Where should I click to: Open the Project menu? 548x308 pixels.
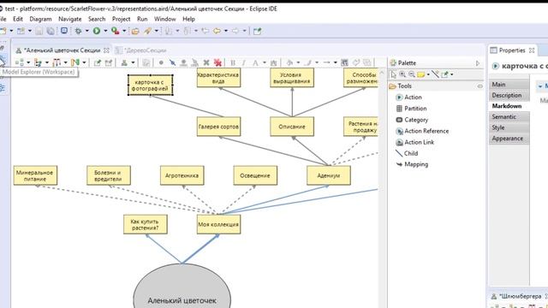click(x=121, y=19)
